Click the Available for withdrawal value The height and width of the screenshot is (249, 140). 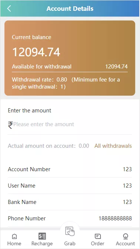click(x=116, y=67)
